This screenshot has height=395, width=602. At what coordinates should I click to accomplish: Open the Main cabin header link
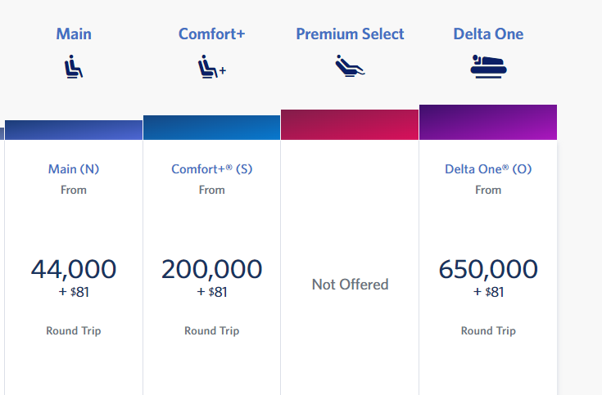pyautogui.click(x=74, y=34)
